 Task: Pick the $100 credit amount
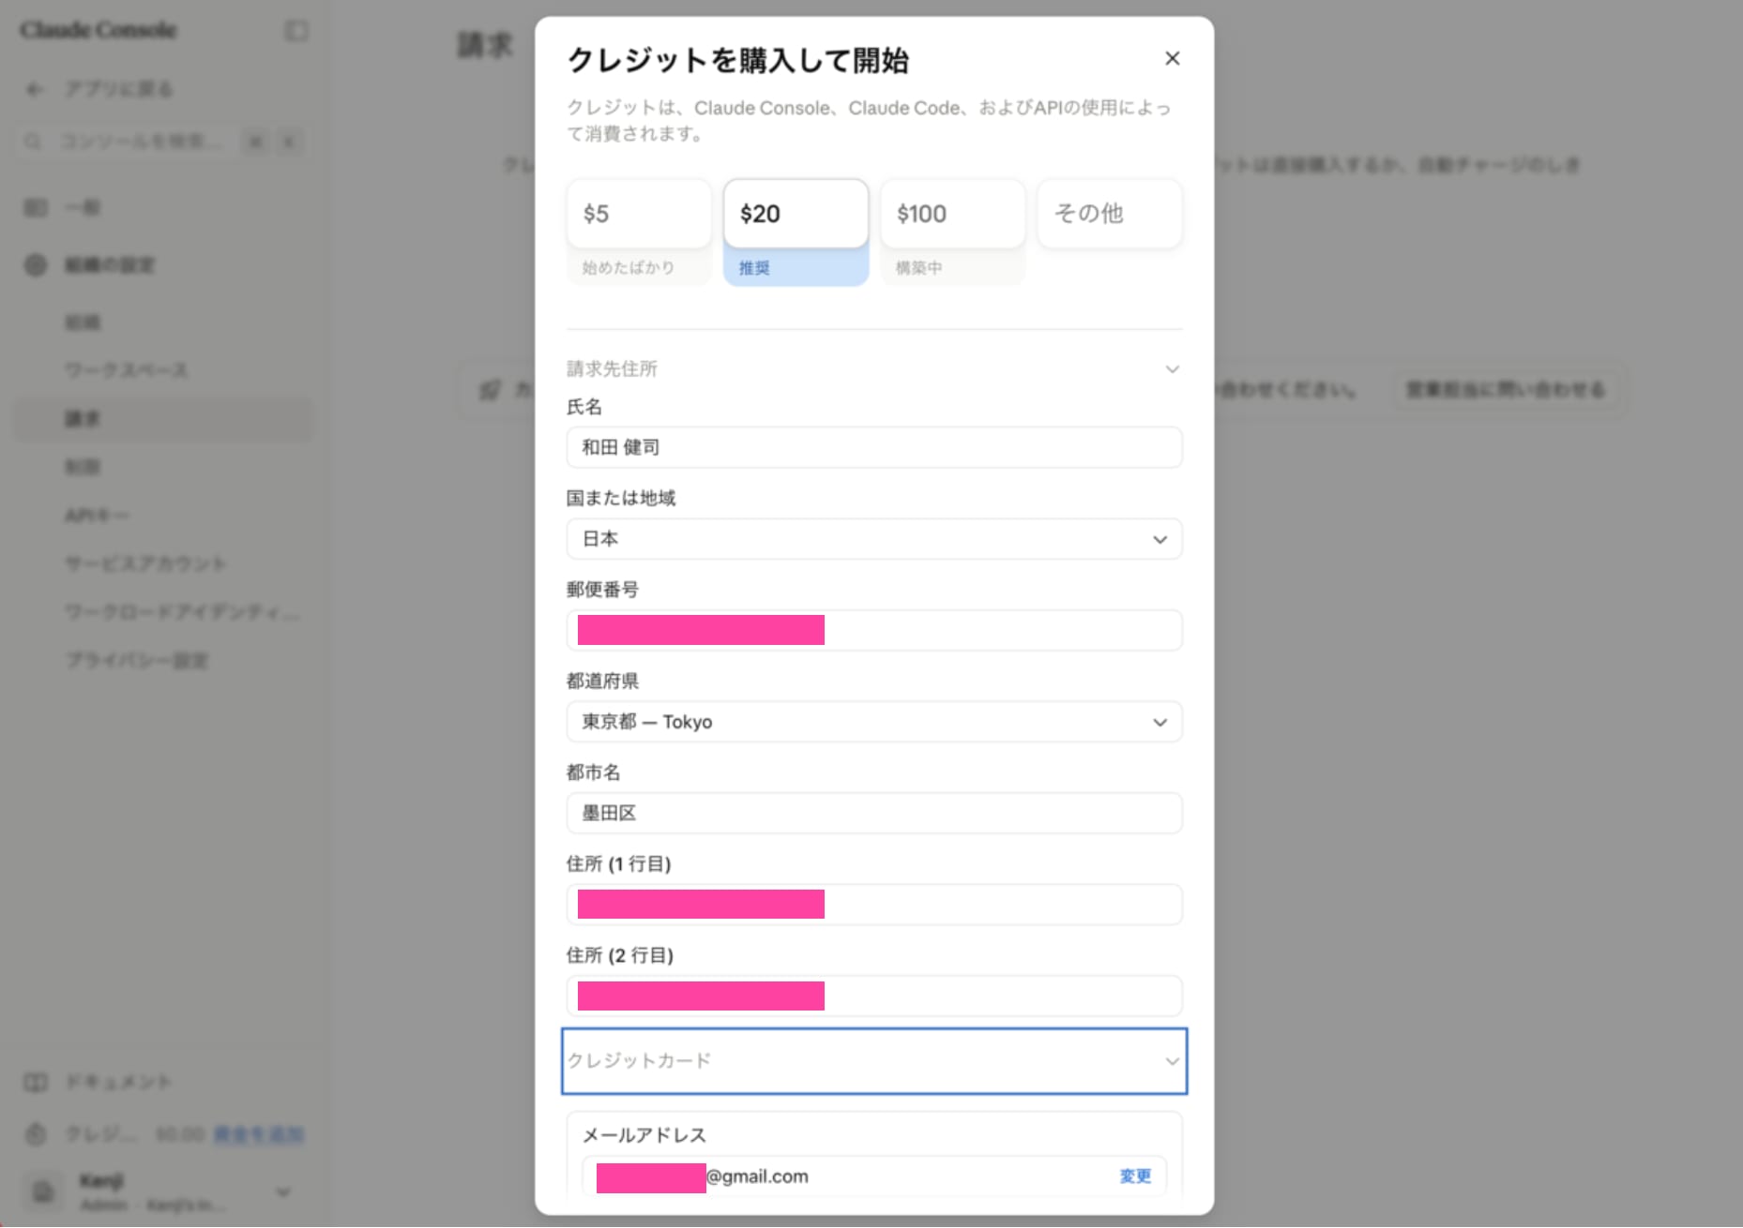[952, 214]
